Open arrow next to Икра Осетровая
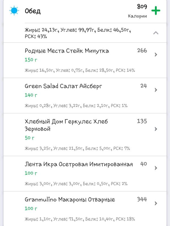The height and width of the screenshot is (226, 170). (x=156, y=168)
